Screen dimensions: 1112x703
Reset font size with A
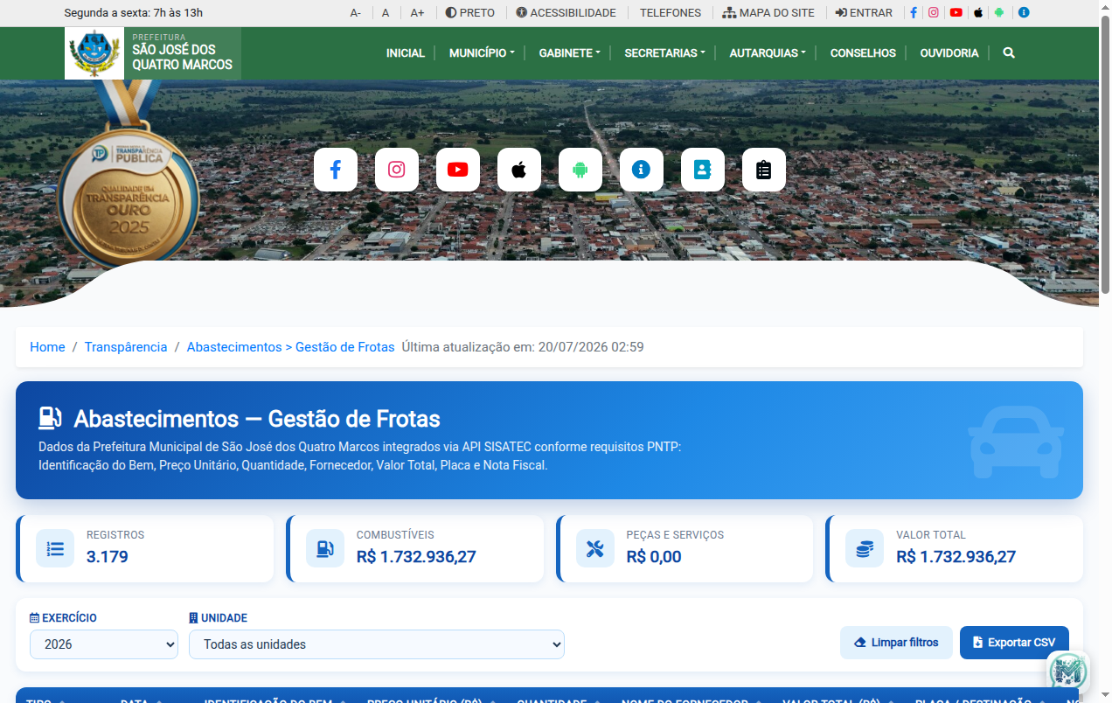[386, 13]
